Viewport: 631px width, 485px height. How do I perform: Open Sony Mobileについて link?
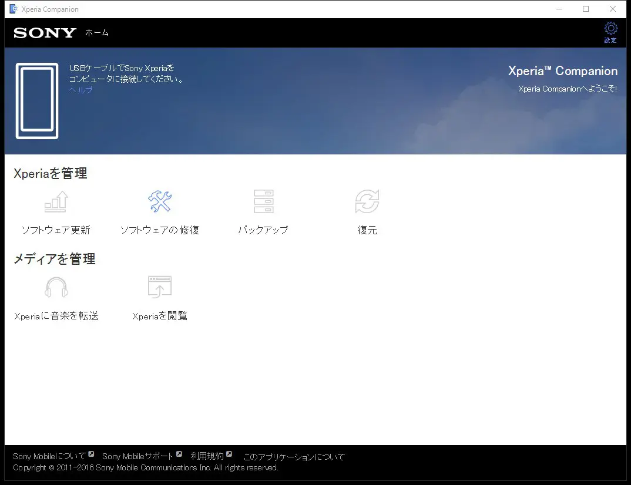pos(49,456)
